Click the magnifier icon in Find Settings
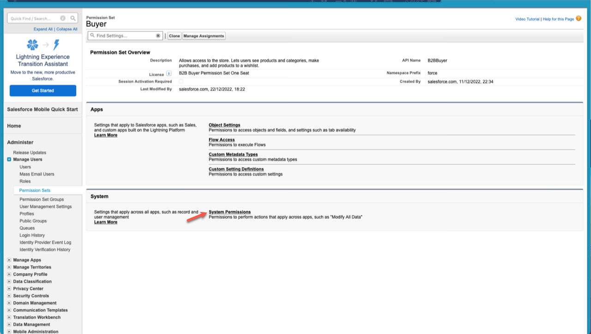 [x=92, y=36]
